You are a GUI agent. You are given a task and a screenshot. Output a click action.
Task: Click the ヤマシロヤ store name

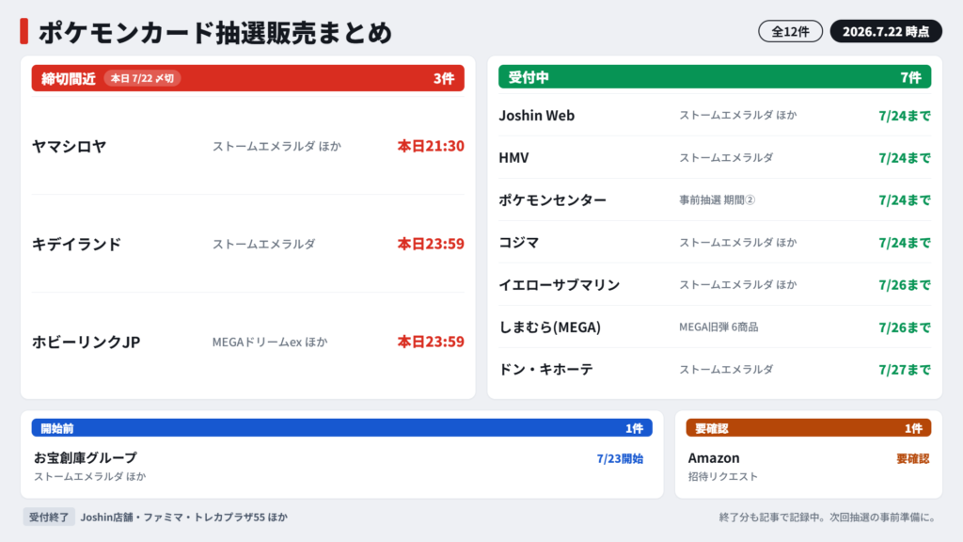70,146
